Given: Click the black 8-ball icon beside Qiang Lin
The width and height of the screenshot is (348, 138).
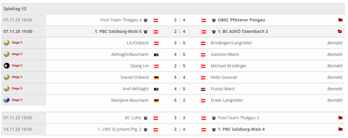Looking at the screenshot, I should (x=6, y=66).
